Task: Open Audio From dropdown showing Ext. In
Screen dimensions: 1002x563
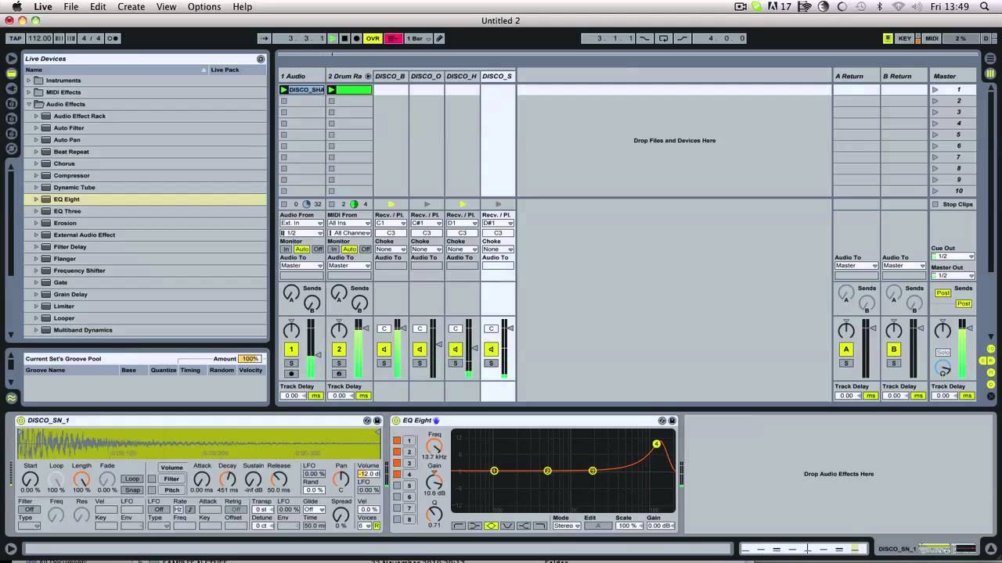Action: tap(301, 224)
